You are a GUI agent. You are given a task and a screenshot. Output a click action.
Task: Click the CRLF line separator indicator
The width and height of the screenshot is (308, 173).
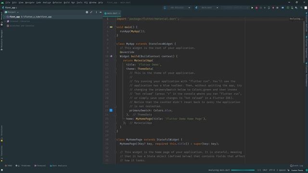(x=265, y=170)
